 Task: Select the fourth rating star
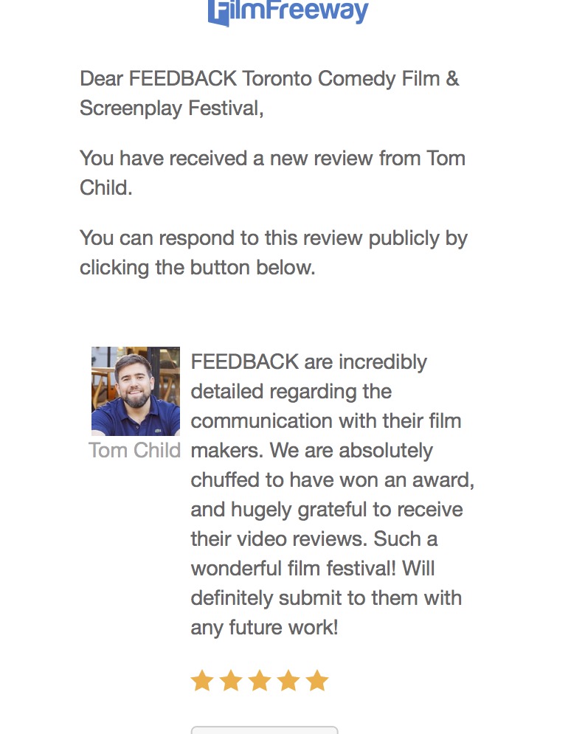[288, 680]
